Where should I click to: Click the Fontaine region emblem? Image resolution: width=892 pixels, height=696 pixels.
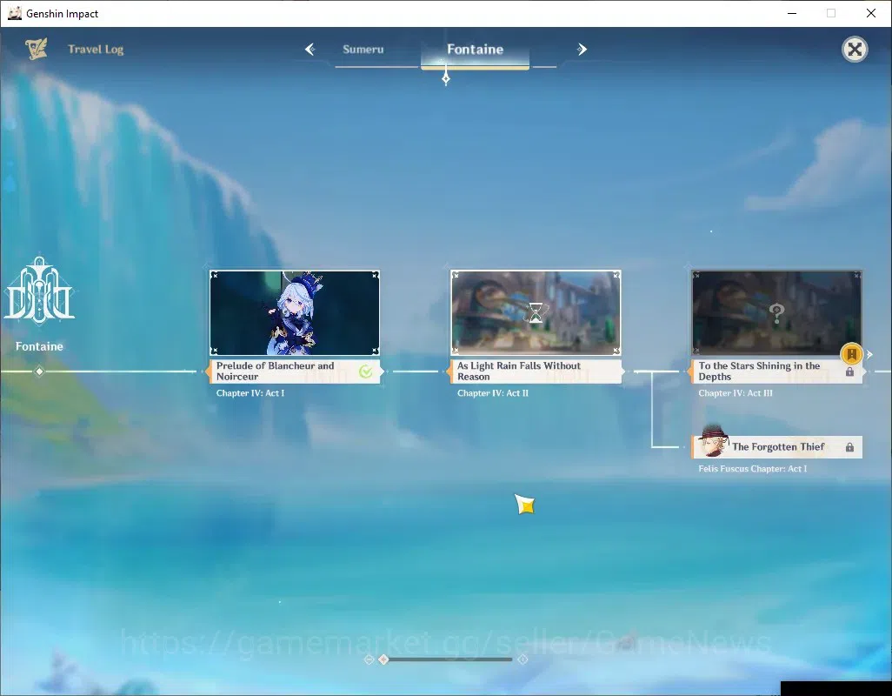(x=39, y=291)
